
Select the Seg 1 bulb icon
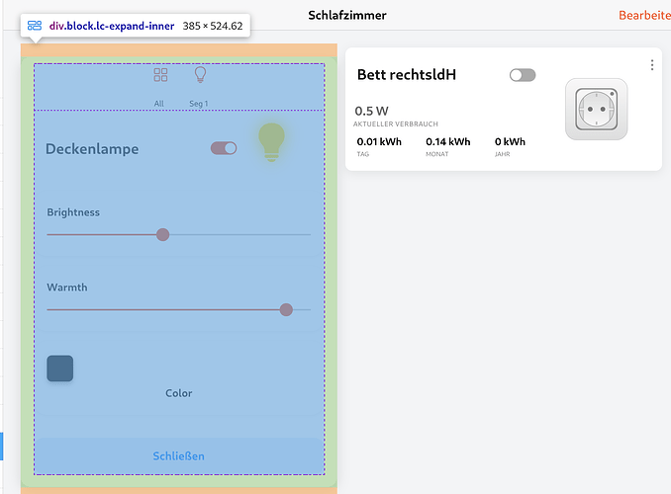click(x=200, y=75)
